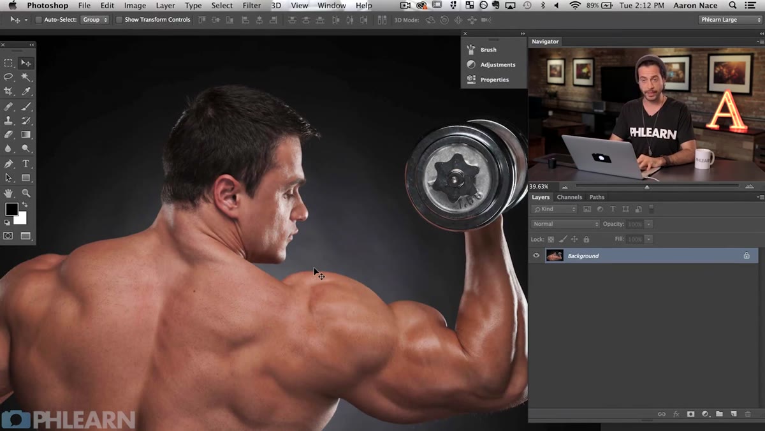This screenshot has width=765, height=431.
Task: Change the screen mode
Action: click(26, 236)
